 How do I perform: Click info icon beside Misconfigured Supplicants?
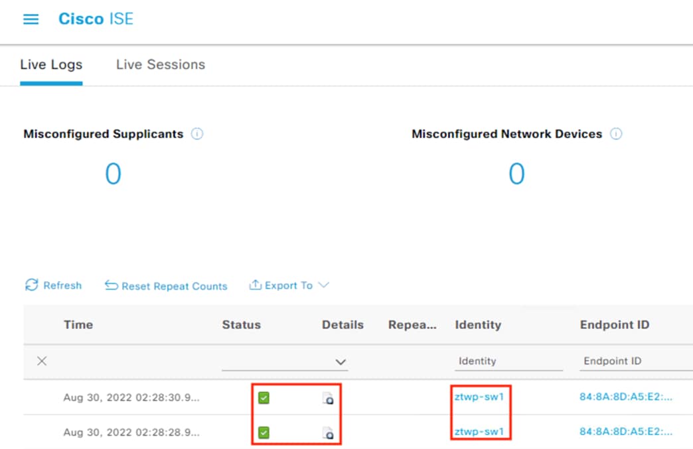pos(197,134)
